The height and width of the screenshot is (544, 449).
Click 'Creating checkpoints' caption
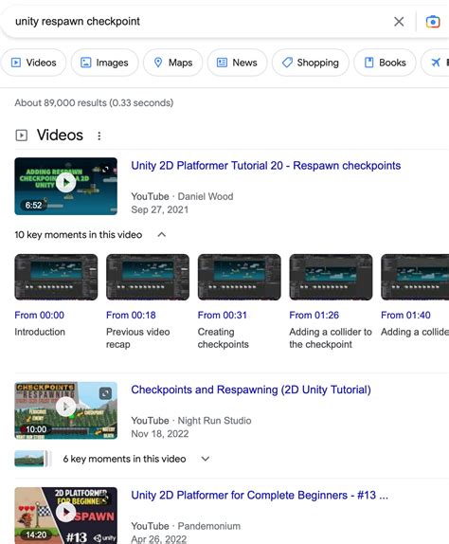click(x=223, y=338)
